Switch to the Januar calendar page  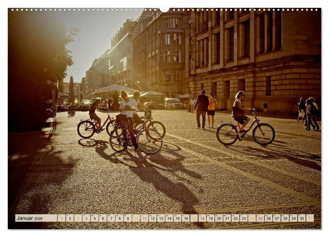(x=25, y=219)
